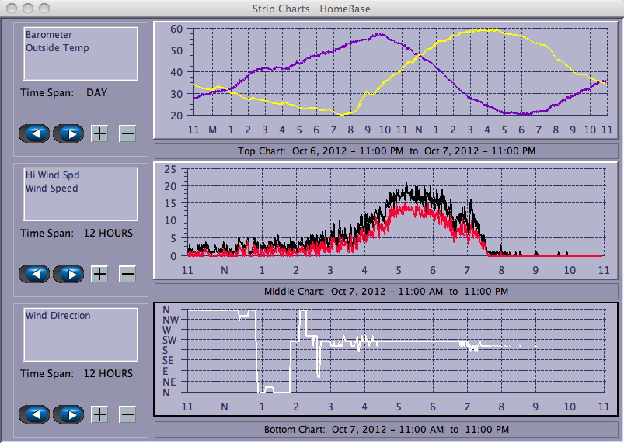
Task: Reduce top chart time span with minus
Action: click(x=127, y=133)
